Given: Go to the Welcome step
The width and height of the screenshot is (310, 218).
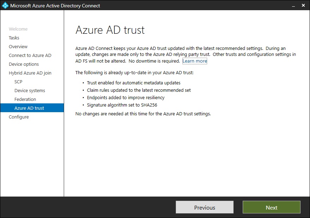Looking at the screenshot, I should 18,29.
